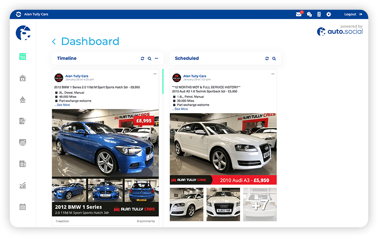The height and width of the screenshot is (237, 378).
Task: Click the green Timeline scrollbar indicator
Action: click(x=163, y=81)
